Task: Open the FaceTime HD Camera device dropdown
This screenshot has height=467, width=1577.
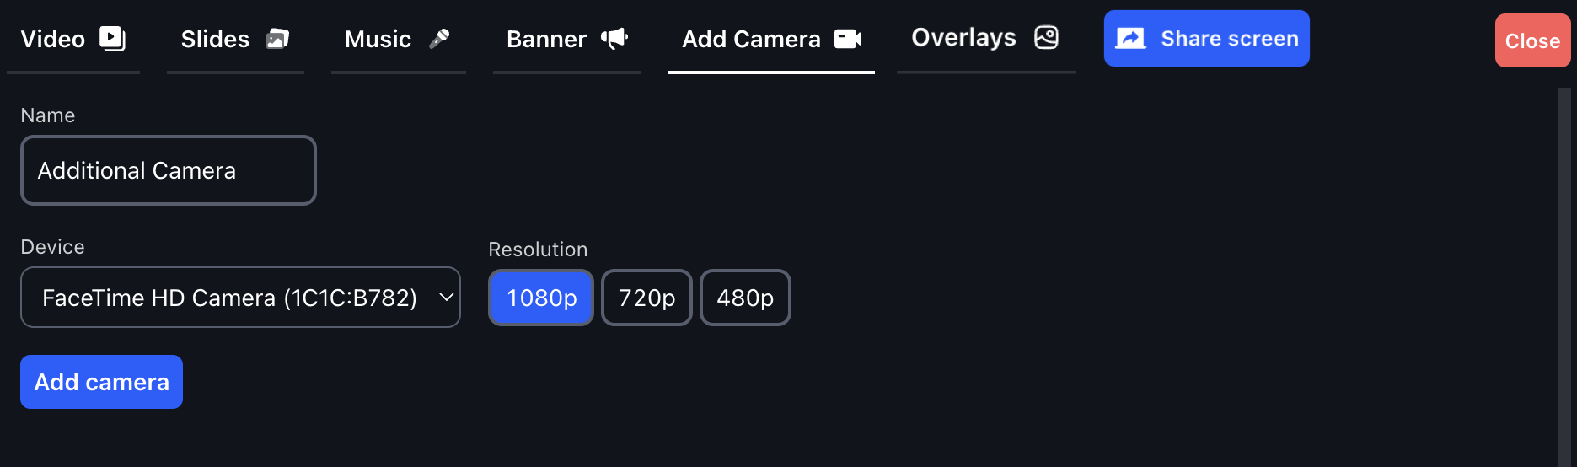Action: pos(240,298)
